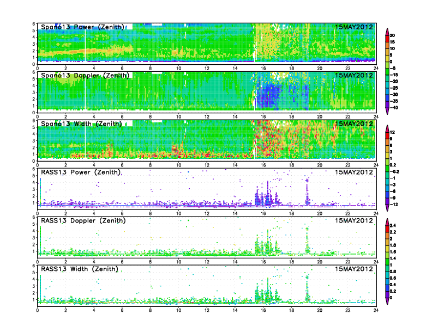Screen dimensions: 432x333
Task: Select 15MAY2012 date in RASS13 Power panel
Action: click(354, 172)
